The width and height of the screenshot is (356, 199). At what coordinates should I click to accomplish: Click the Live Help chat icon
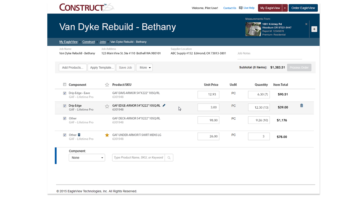click(x=241, y=8)
